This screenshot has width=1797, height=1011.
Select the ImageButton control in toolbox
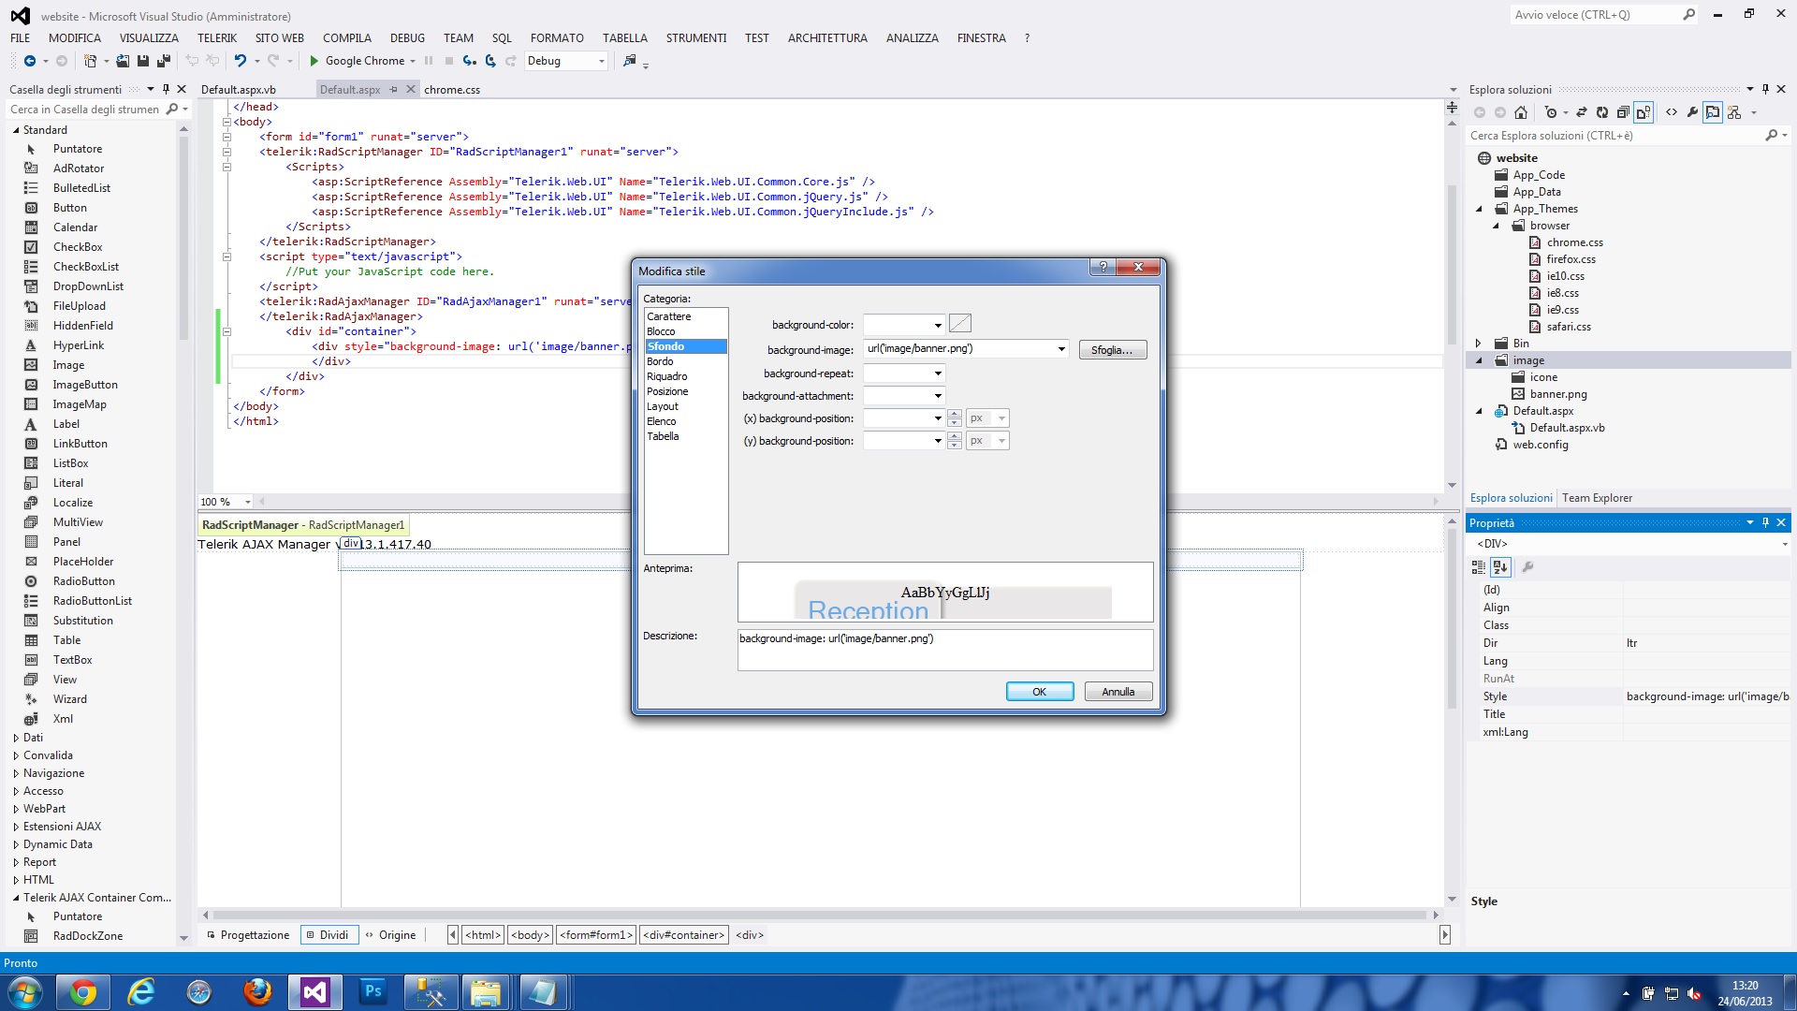click(85, 385)
